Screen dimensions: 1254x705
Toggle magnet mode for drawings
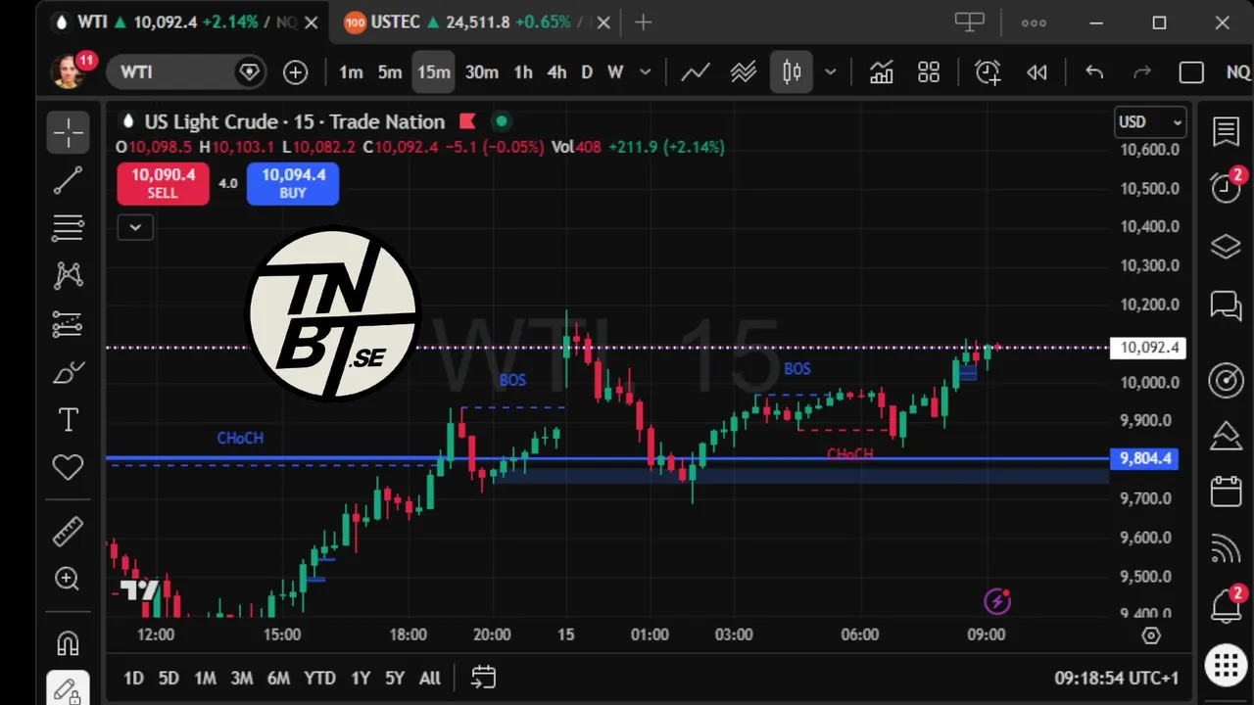click(x=68, y=643)
